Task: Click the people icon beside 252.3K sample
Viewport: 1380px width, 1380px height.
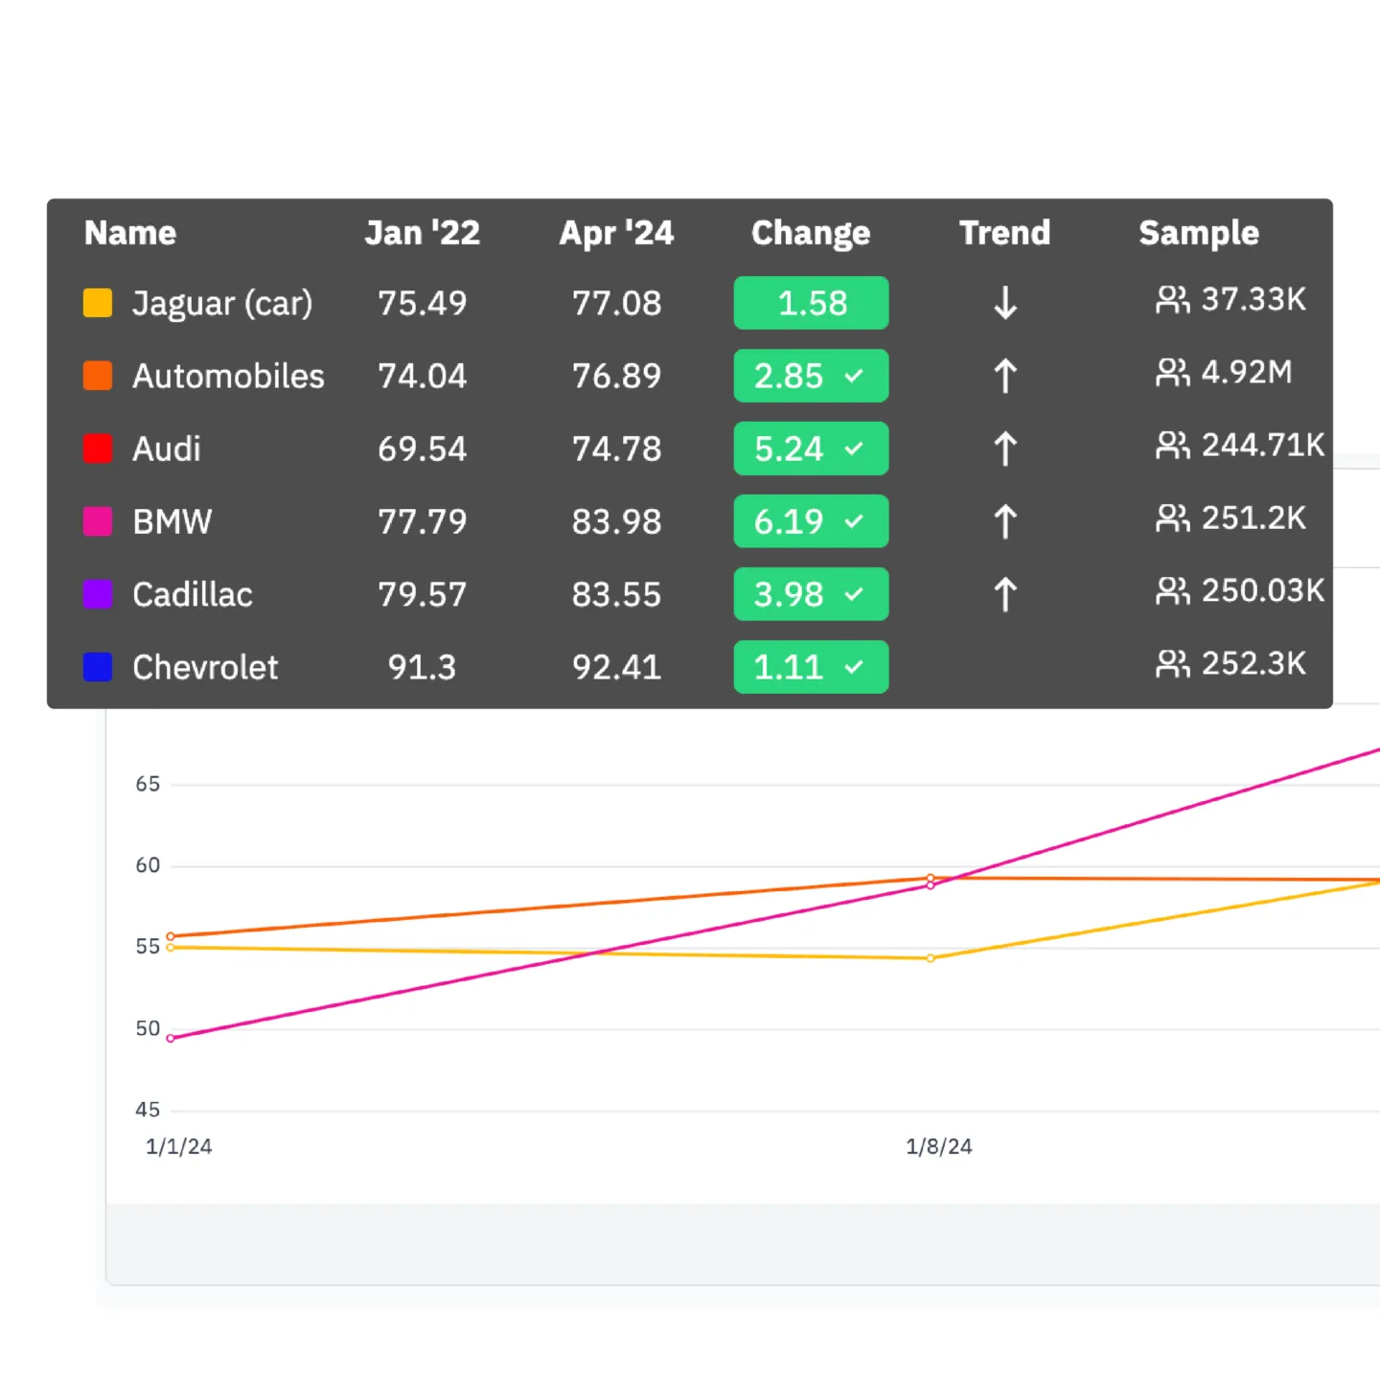Action: (x=1172, y=664)
